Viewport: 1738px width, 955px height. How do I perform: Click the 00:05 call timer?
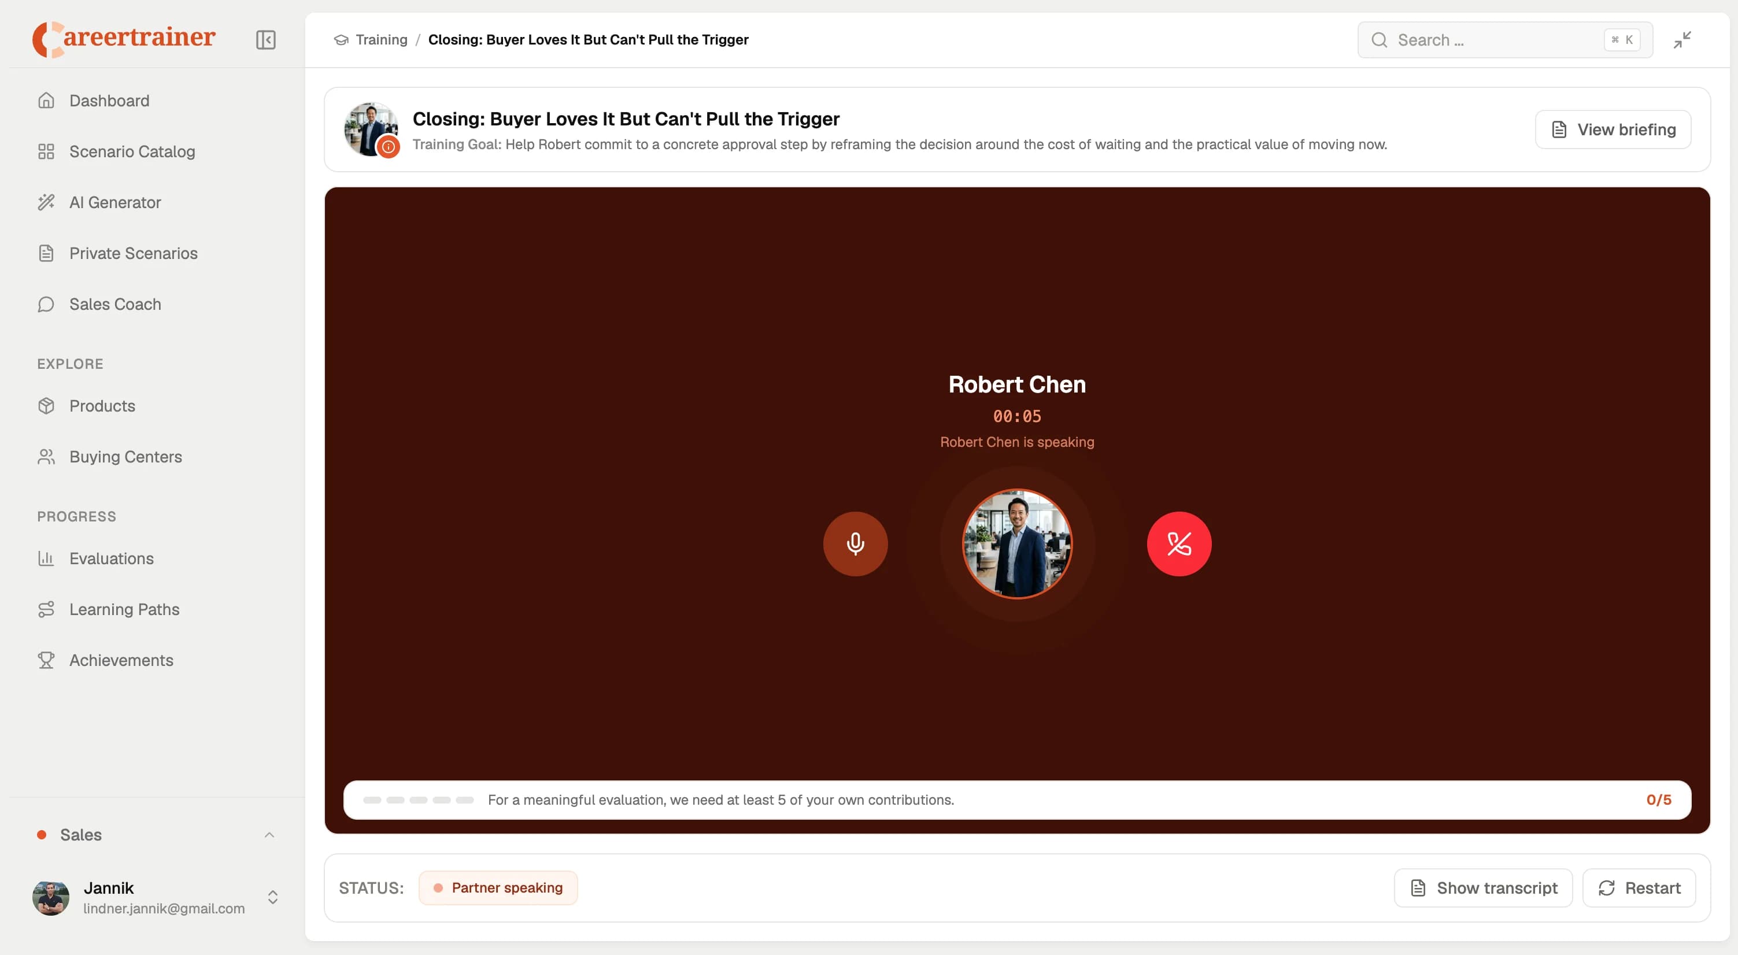click(1017, 416)
